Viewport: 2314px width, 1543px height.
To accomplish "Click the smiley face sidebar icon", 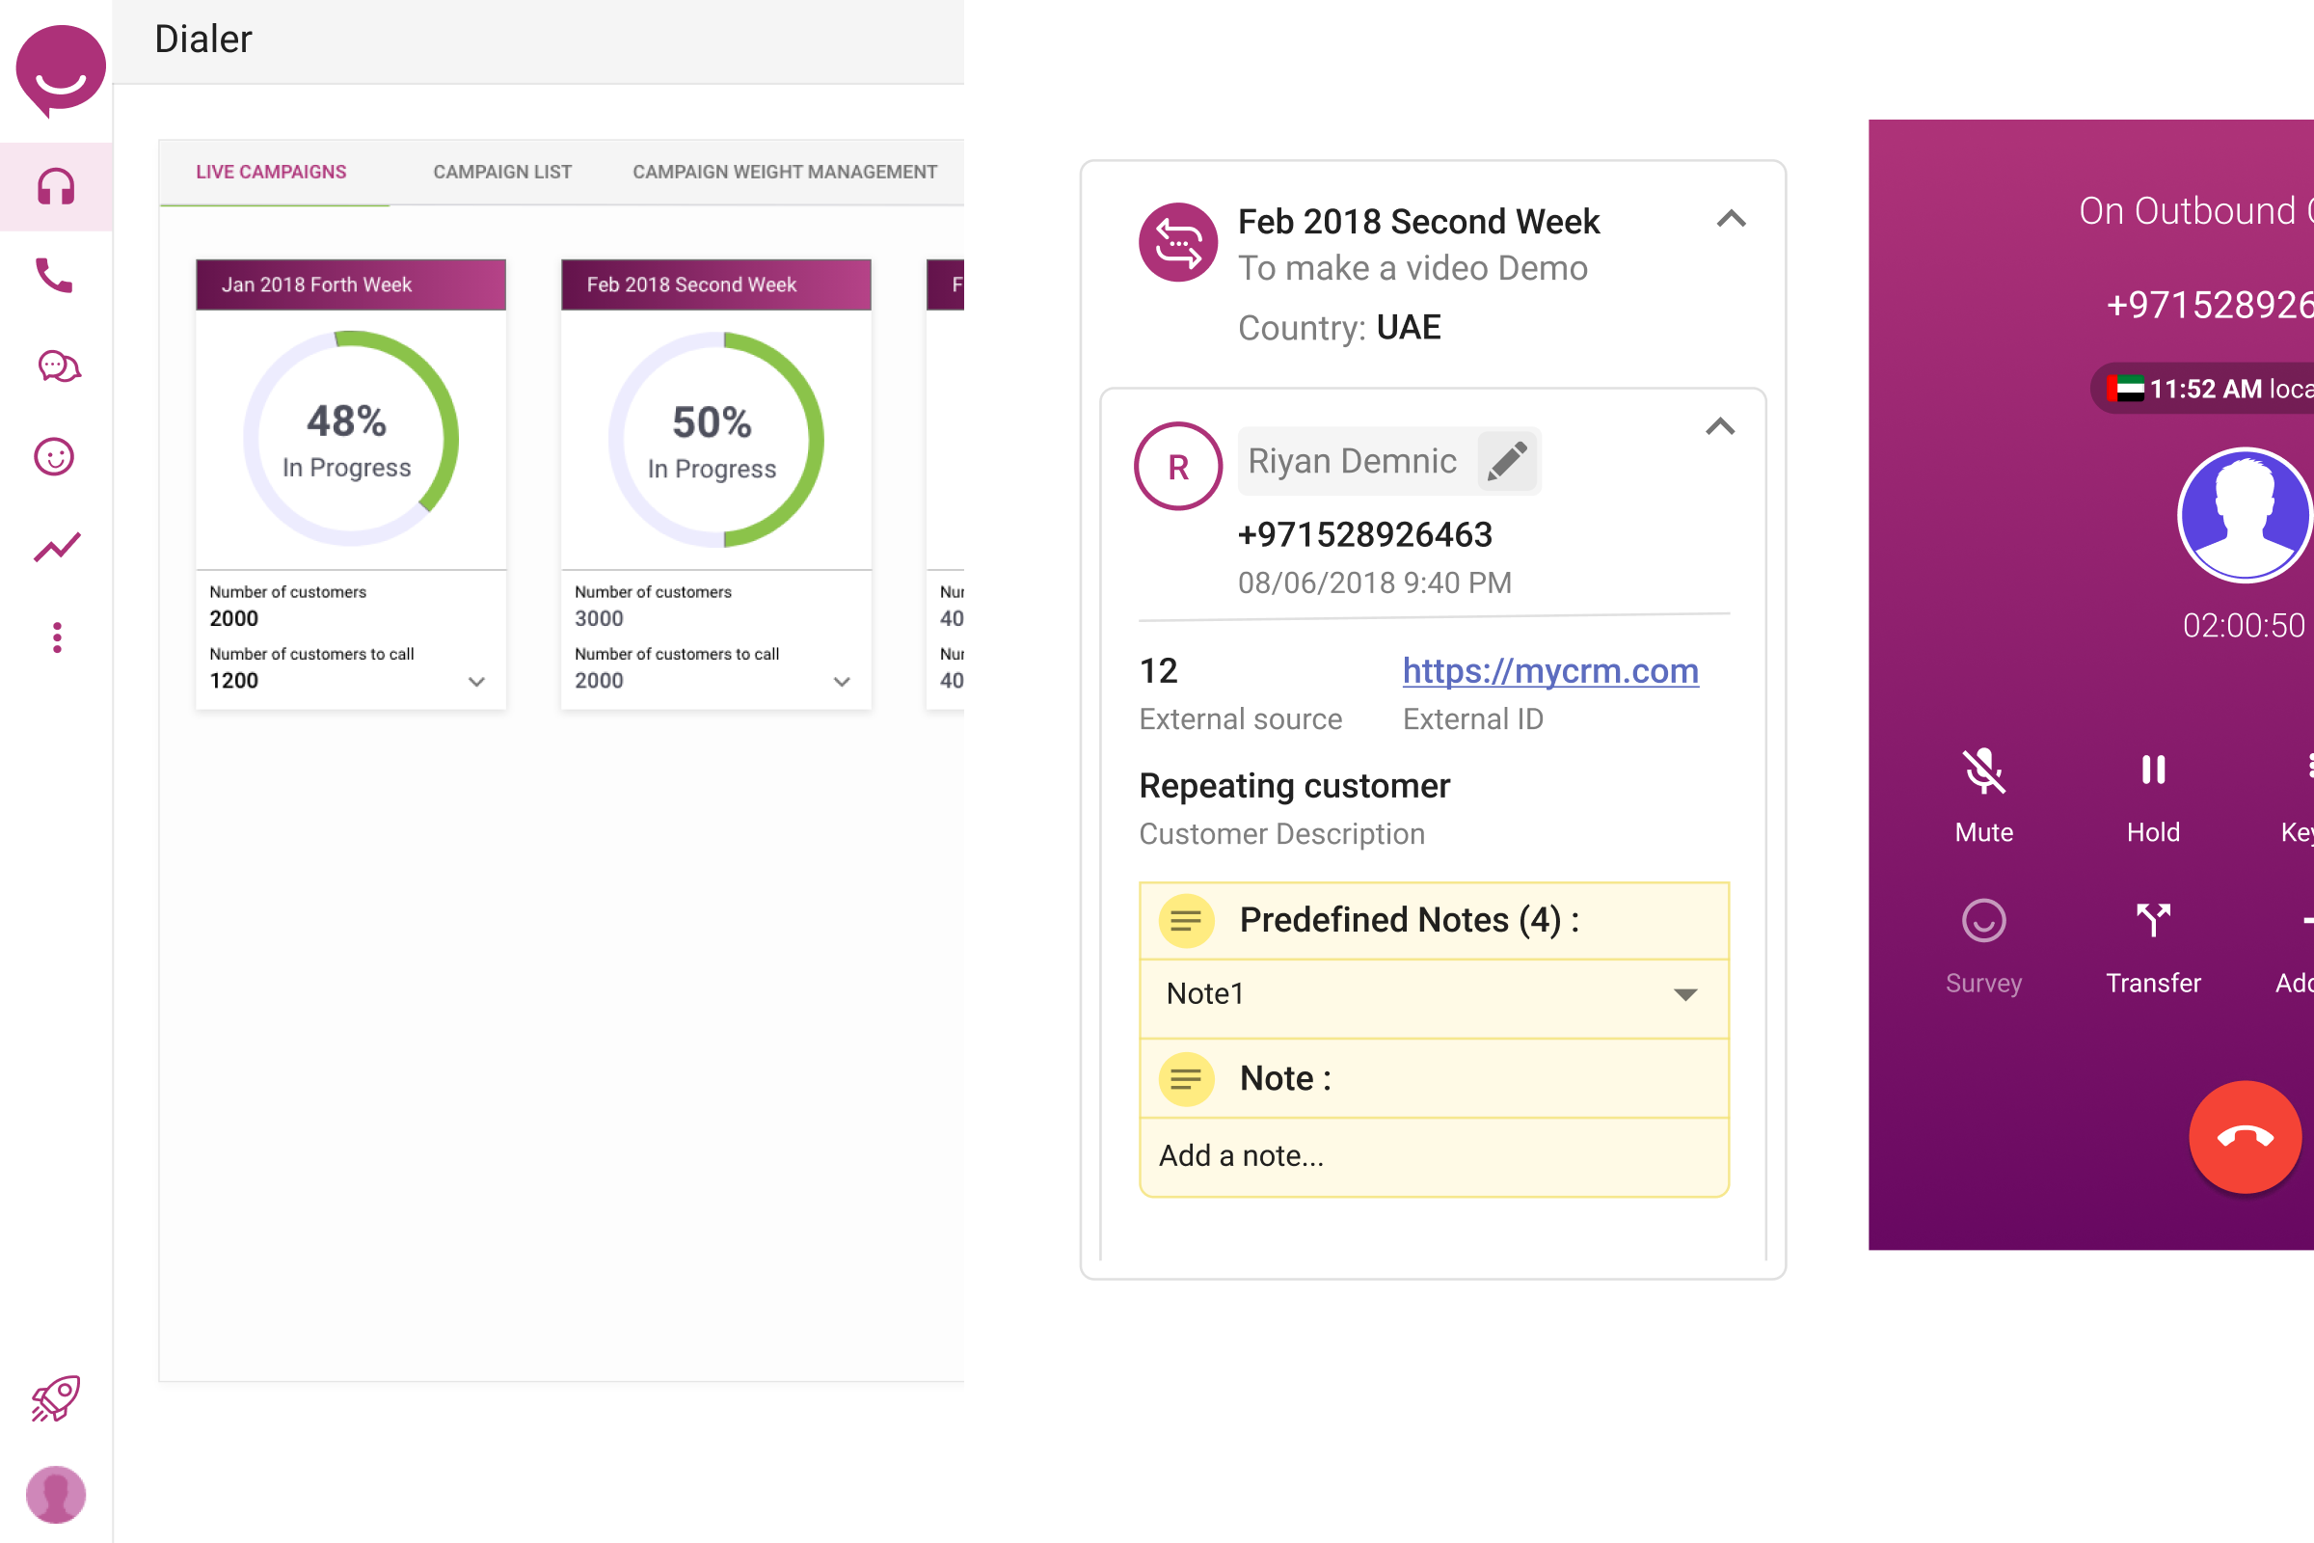I will tap(55, 456).
